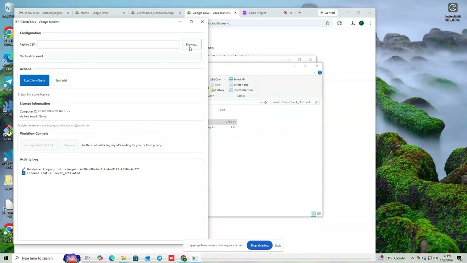The width and height of the screenshot is (467, 263).
Task: Click the Start trial button
Action: 61,81
